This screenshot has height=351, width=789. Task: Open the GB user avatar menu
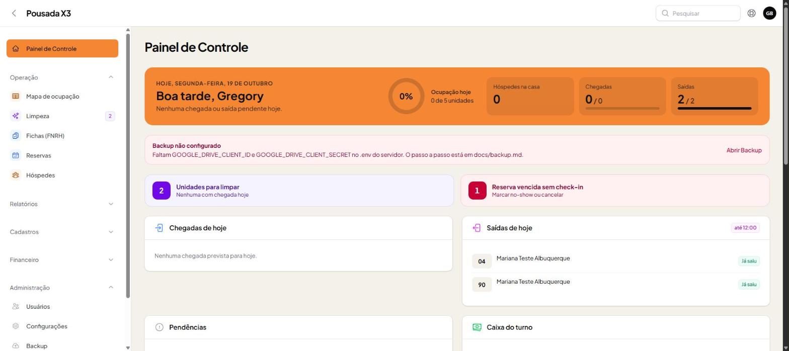click(x=769, y=13)
